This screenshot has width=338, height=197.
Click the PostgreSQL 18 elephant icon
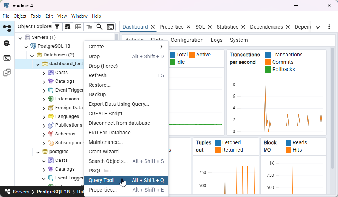(33, 46)
